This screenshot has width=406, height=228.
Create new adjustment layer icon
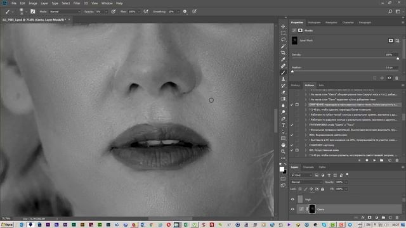(x=376, y=218)
